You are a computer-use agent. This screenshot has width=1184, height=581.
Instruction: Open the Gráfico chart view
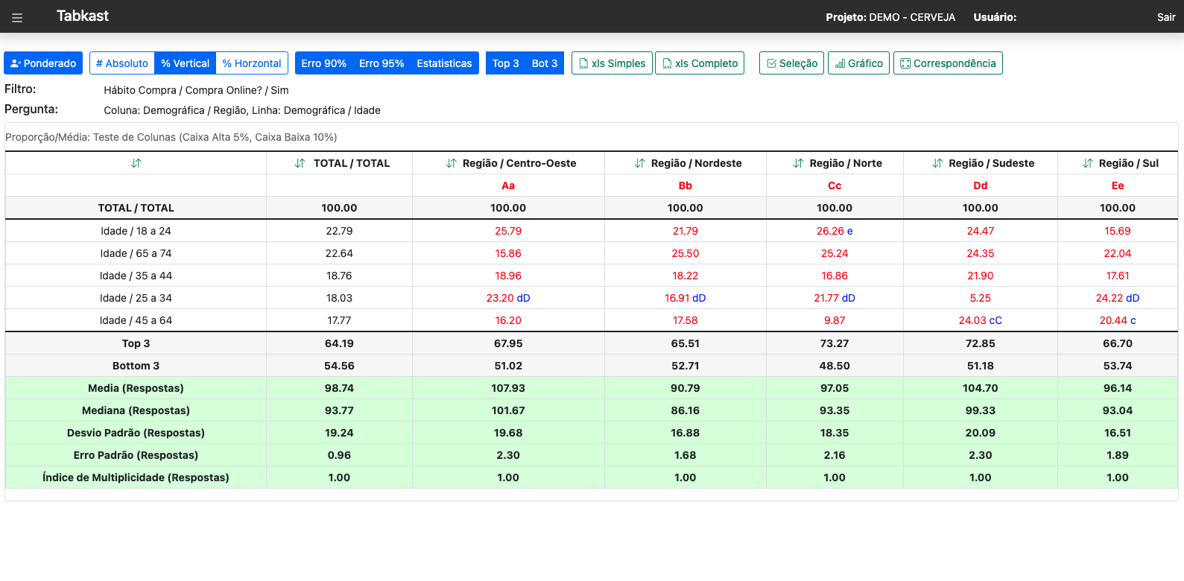[x=858, y=63]
